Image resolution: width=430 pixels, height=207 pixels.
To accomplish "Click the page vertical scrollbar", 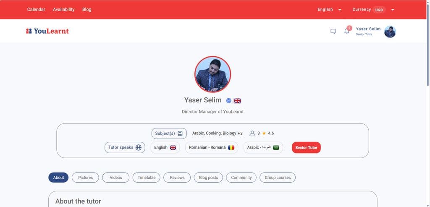I will click(428, 103).
